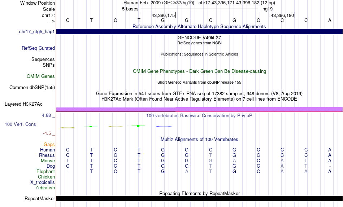Click GENCODE V49lift37 track title
Screen dimensions: 343x207
pos(199,38)
